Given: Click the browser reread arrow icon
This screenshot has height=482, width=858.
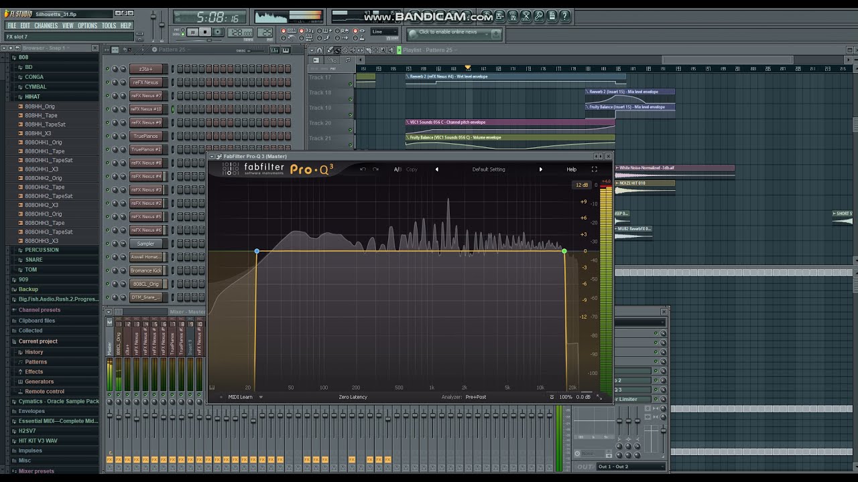Looking at the screenshot, I should 17,48.
